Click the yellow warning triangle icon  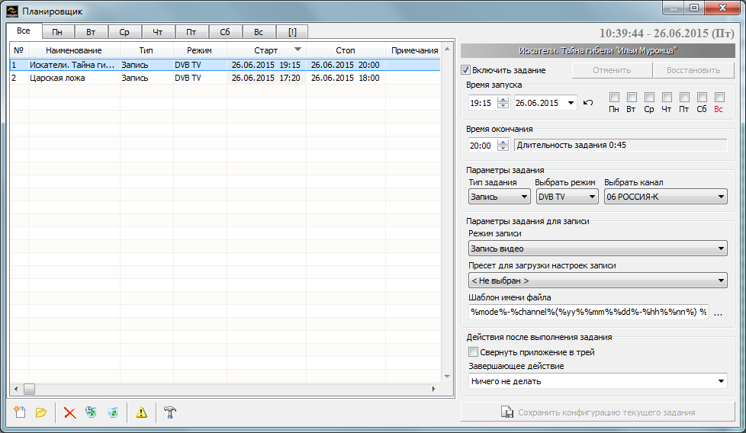141,412
